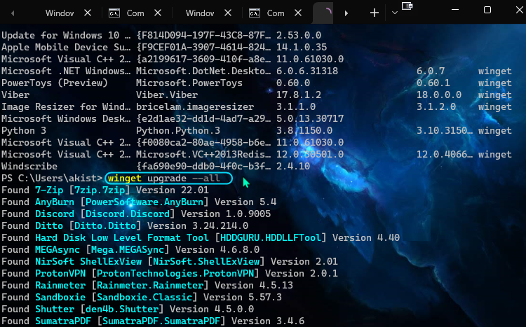This screenshot has height=327, width=526.
Task: Click 'bricelam.imageresizer' package ID
Action: (x=195, y=107)
